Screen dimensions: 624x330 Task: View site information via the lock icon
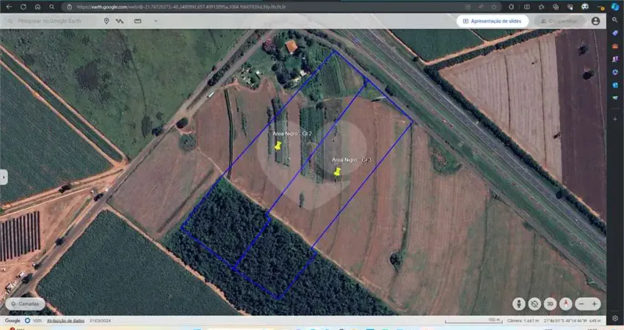point(69,7)
